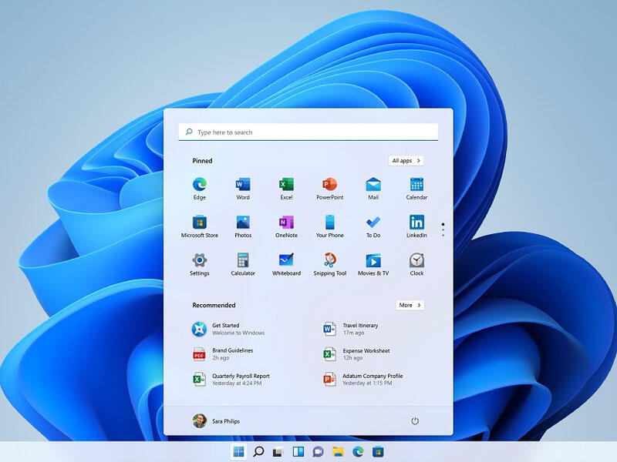Open the LinkedIn app
617x462 pixels.
coord(416,226)
